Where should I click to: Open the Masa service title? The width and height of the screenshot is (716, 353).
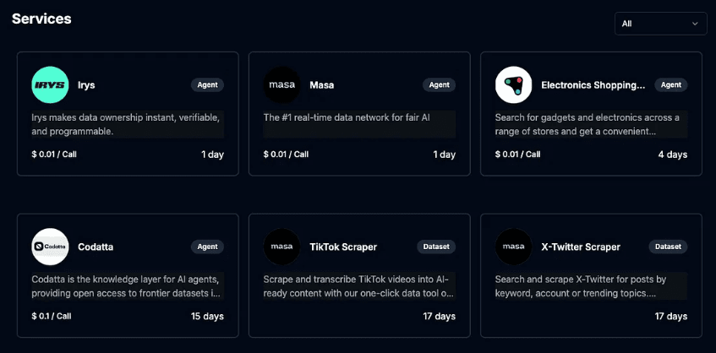pos(322,85)
